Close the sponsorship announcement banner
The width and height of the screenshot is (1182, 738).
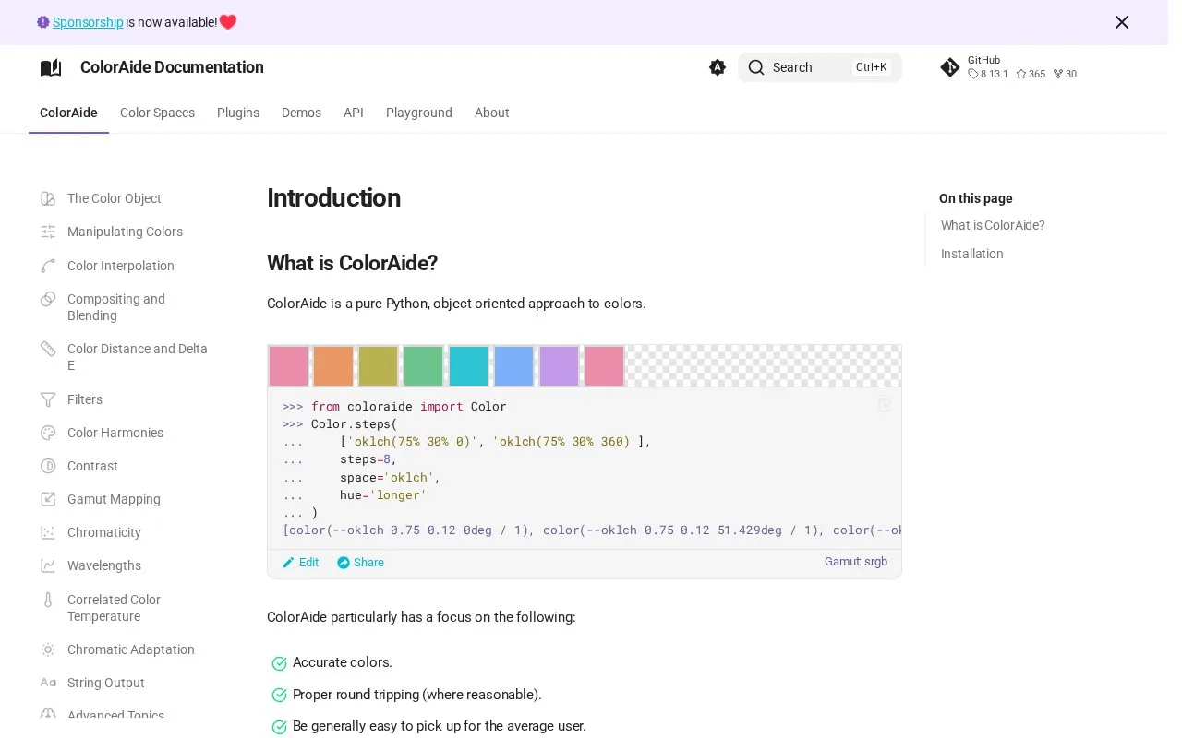pyautogui.click(x=1122, y=22)
